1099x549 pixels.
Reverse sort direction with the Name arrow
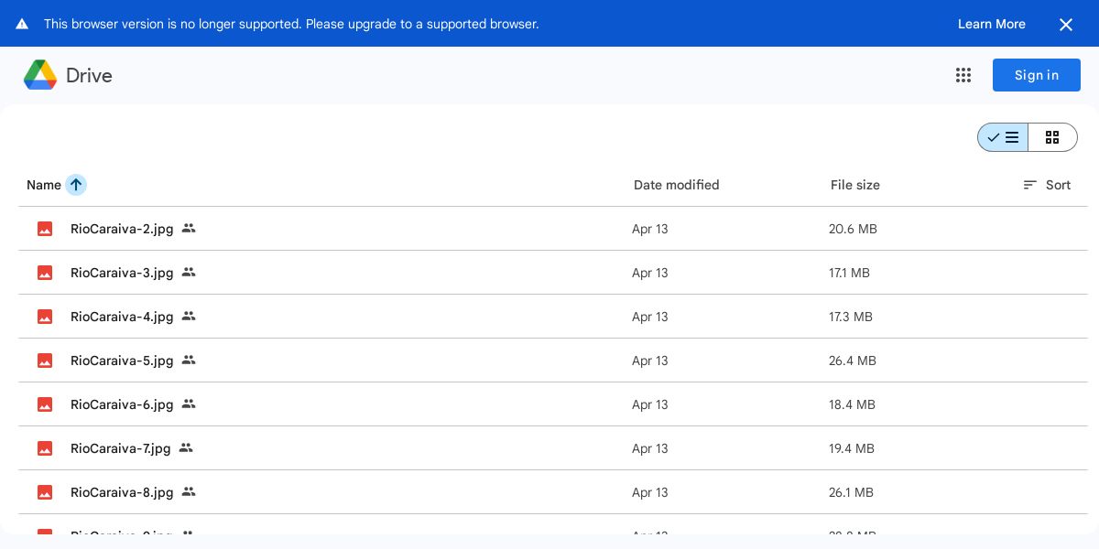76,185
